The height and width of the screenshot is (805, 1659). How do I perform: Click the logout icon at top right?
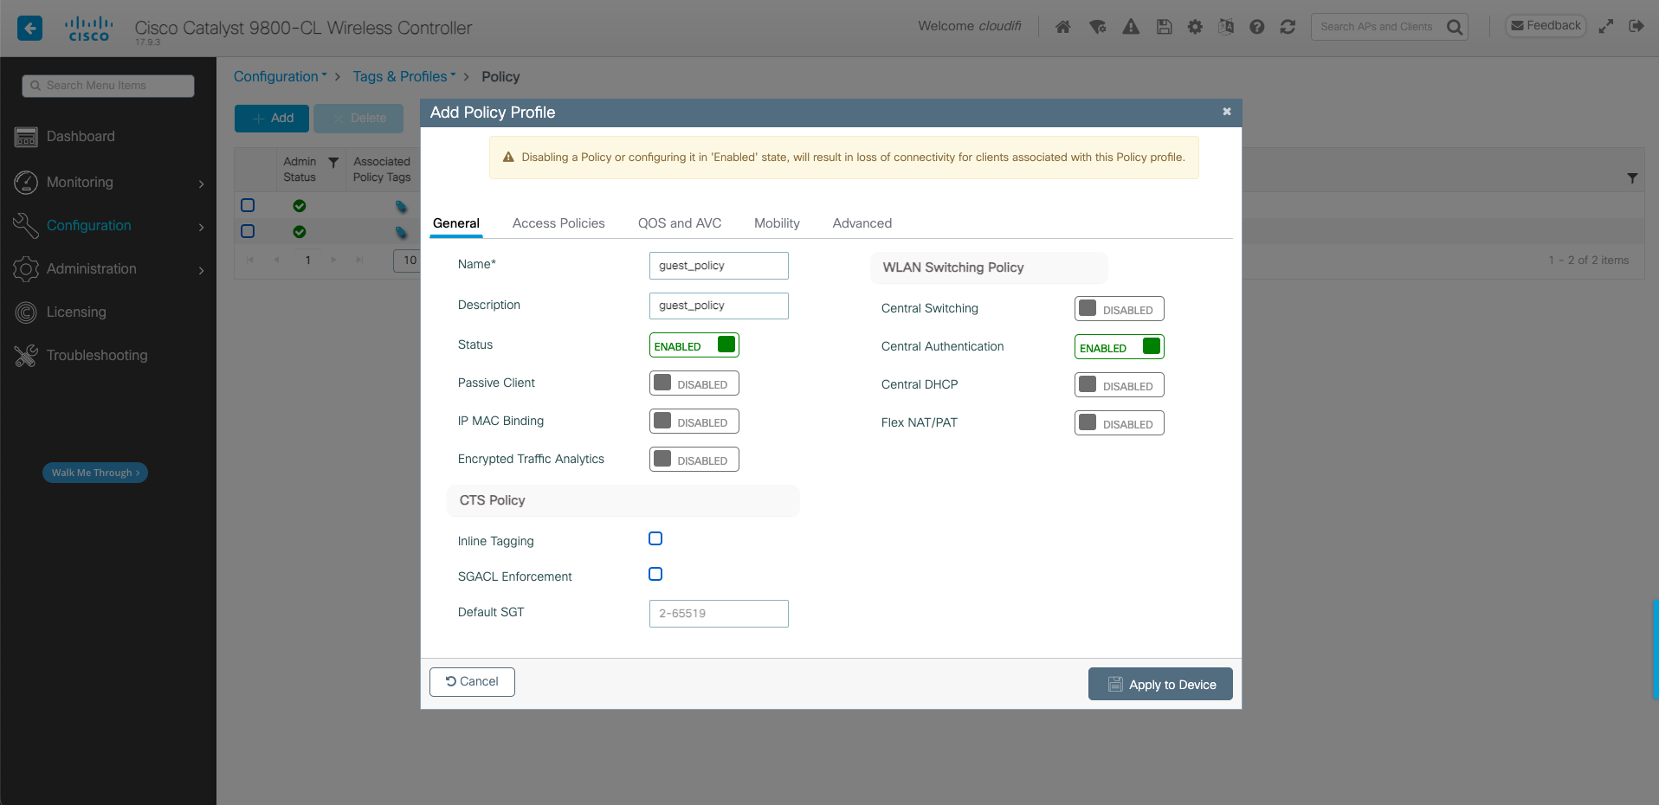pos(1636,26)
